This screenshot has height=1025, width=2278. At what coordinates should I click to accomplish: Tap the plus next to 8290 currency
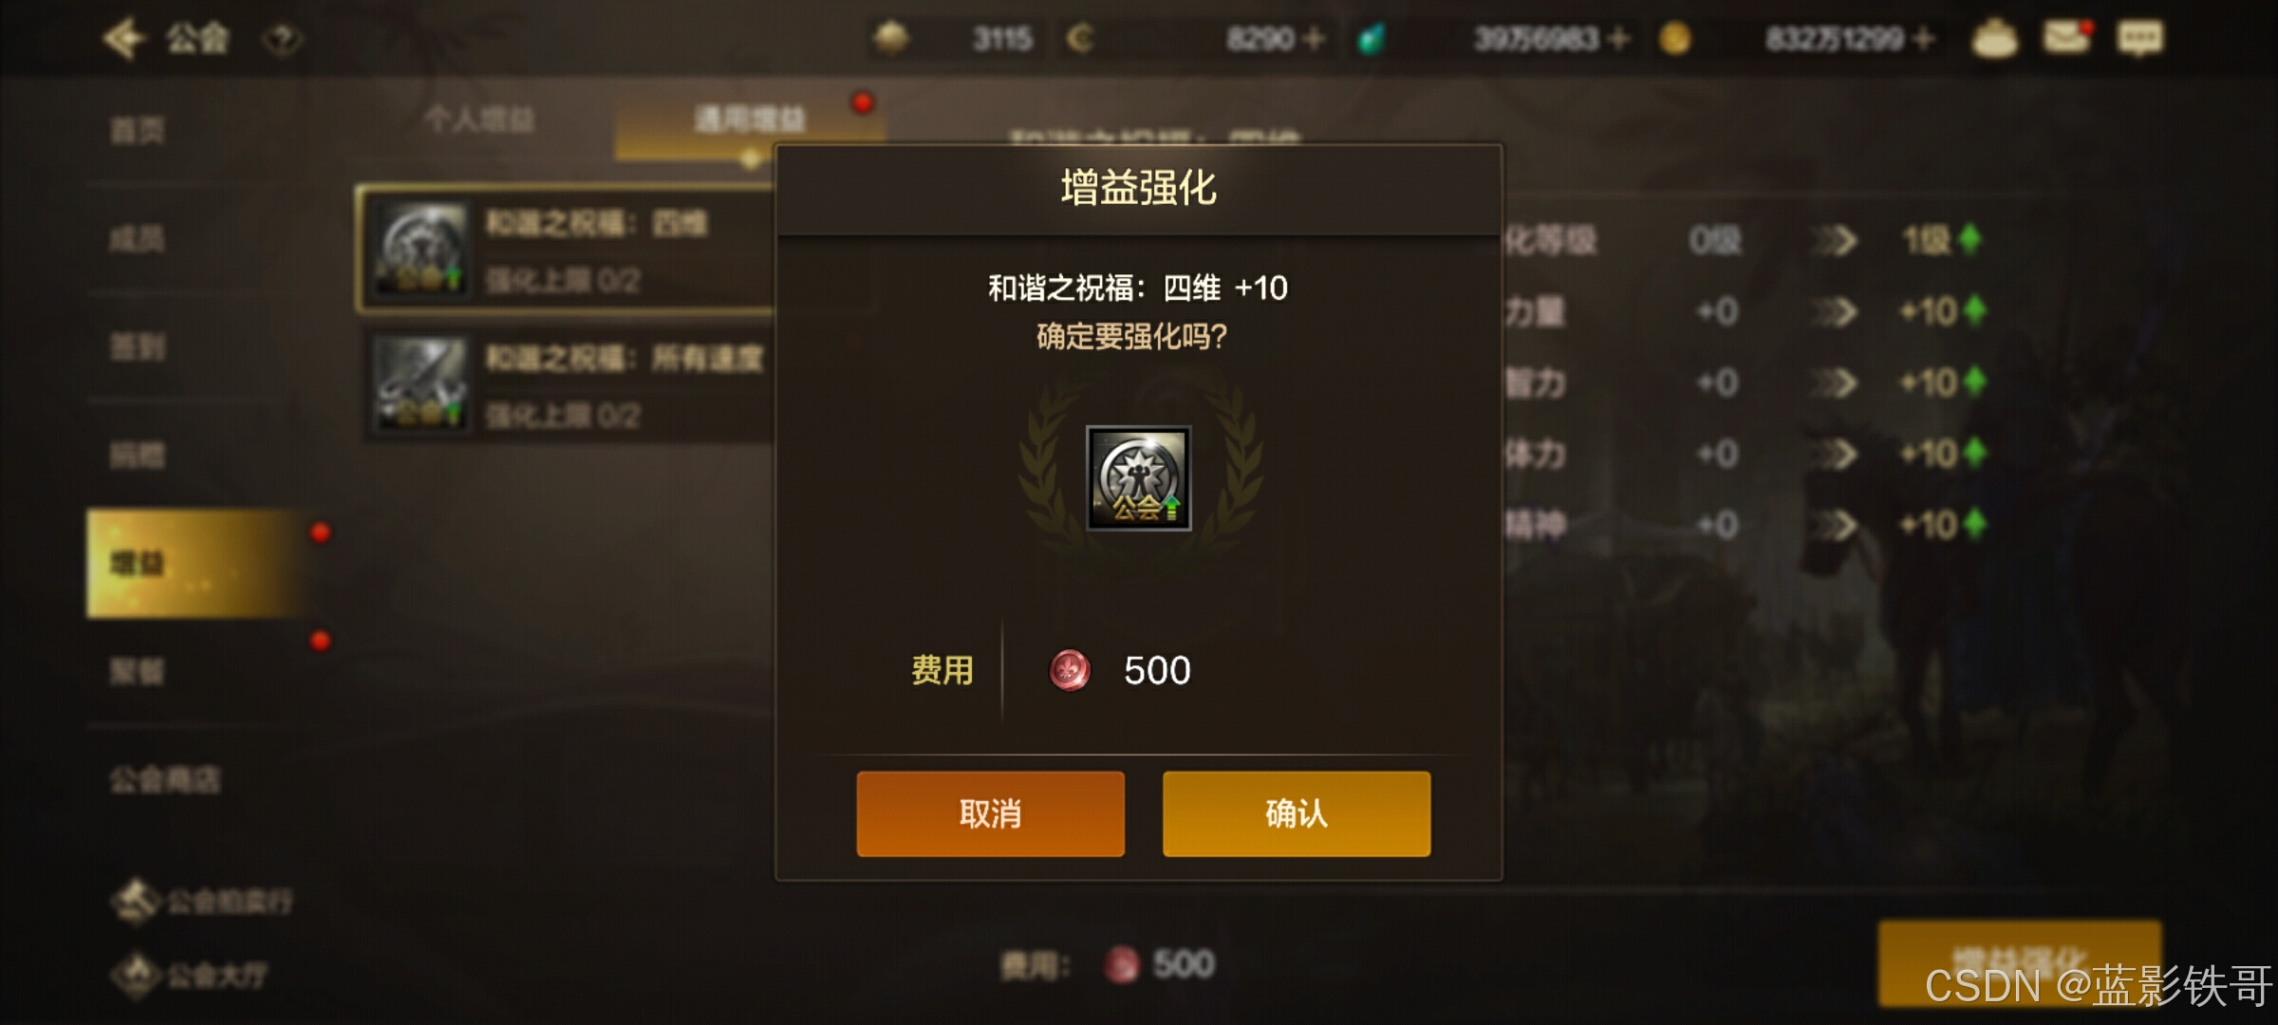[1315, 39]
